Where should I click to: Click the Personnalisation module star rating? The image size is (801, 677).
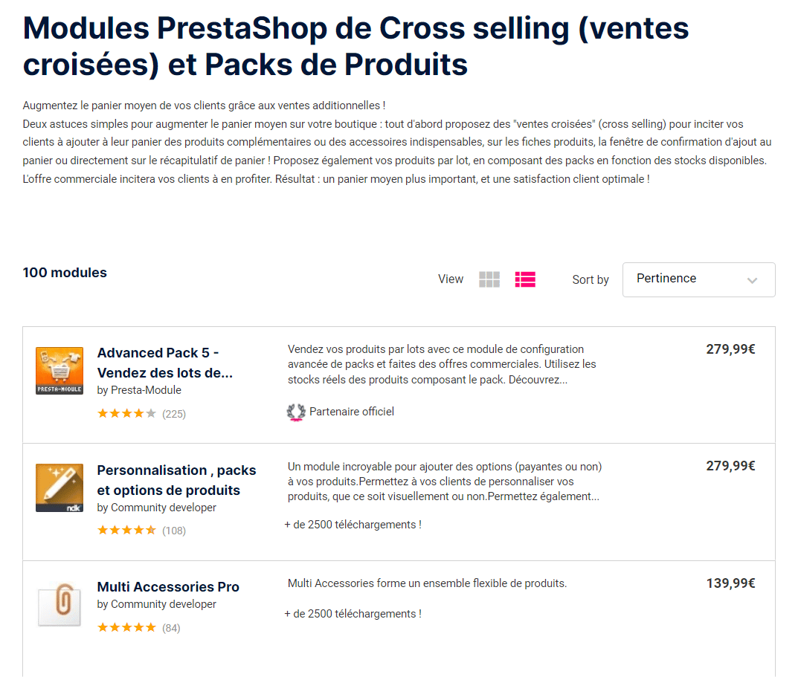click(x=126, y=531)
